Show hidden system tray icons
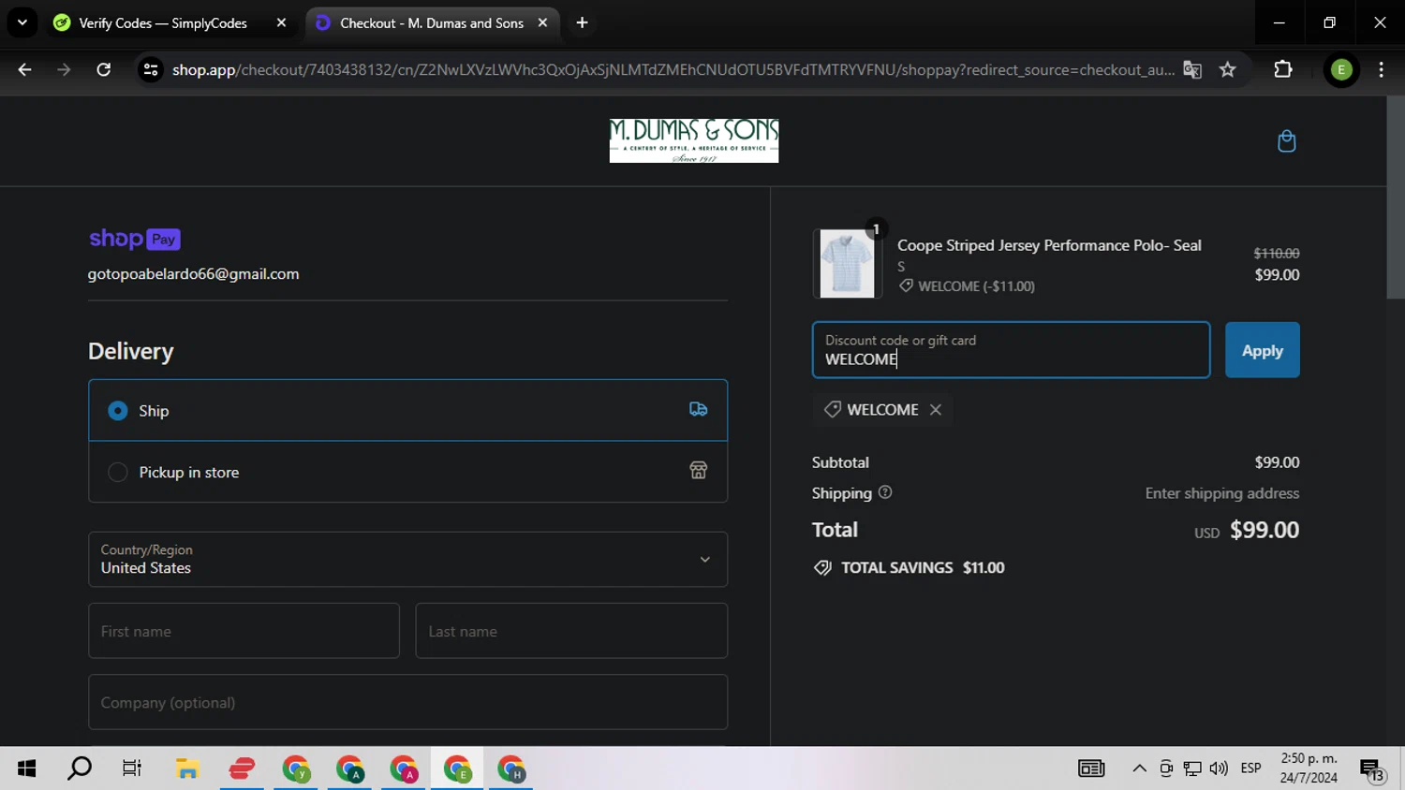Screen dimensions: 1405x790 (x=1139, y=768)
